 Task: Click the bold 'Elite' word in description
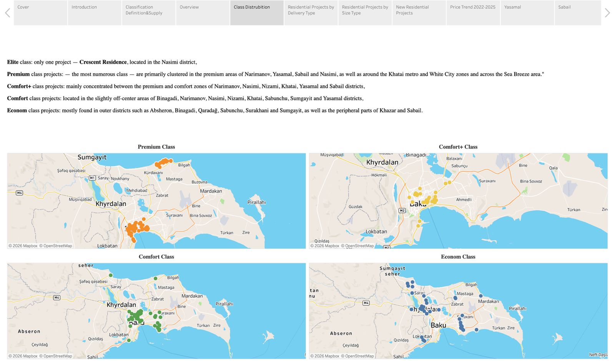(x=13, y=62)
